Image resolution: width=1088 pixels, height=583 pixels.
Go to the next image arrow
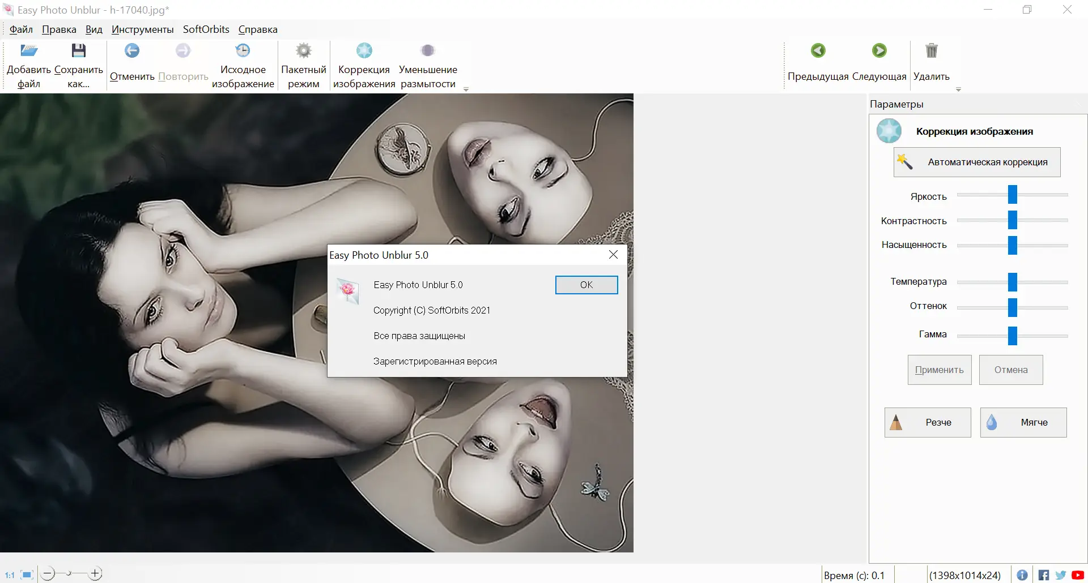879,51
